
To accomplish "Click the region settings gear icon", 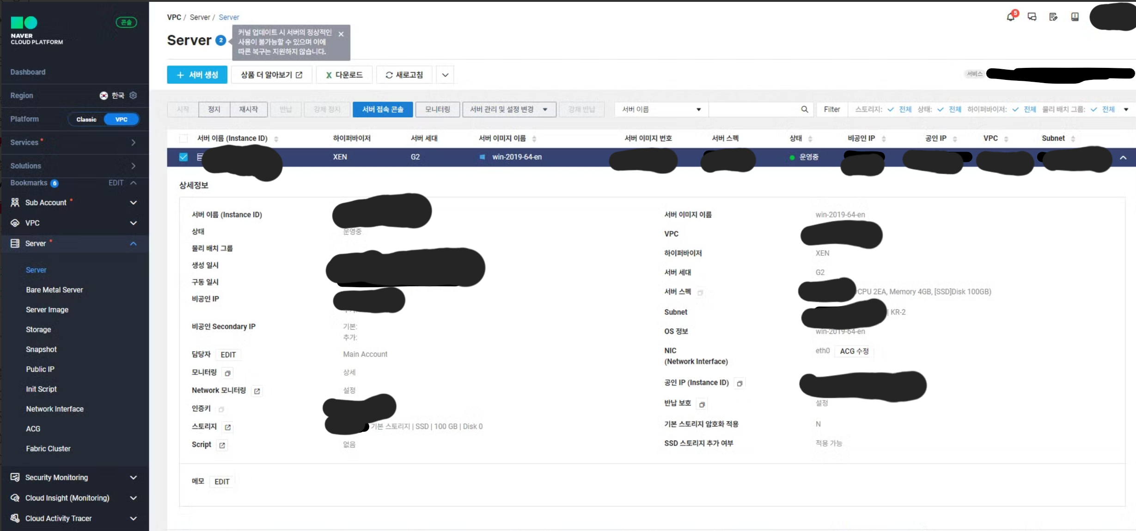I will 133,95.
